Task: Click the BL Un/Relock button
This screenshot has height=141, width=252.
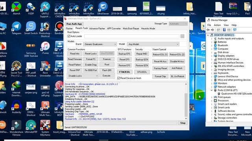Action: tap(178, 76)
